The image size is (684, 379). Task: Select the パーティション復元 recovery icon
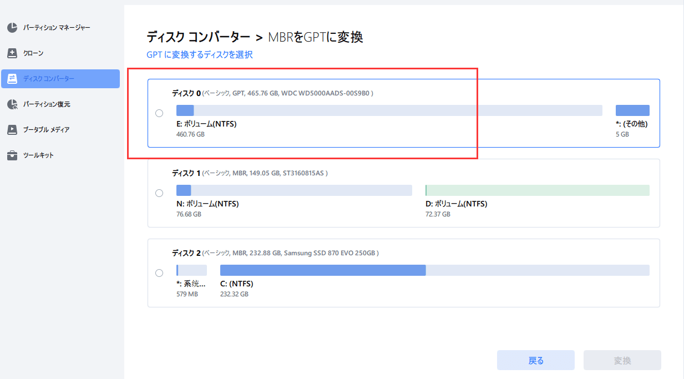11,104
